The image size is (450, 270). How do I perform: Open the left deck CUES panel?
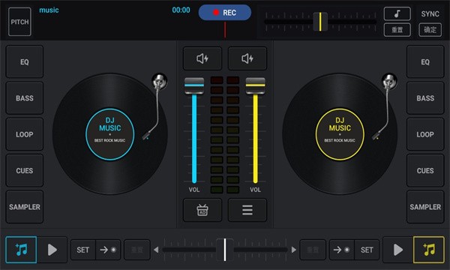25,170
